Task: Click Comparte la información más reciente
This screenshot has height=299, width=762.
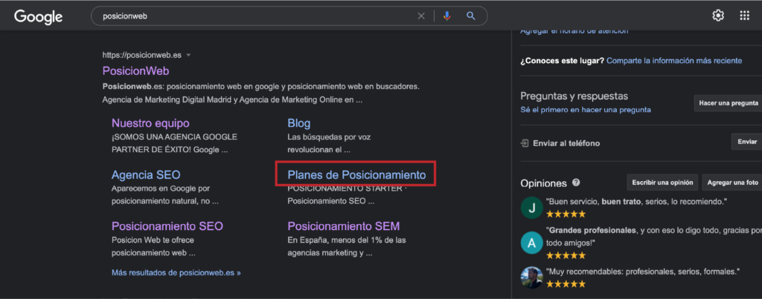Action: pyautogui.click(x=674, y=61)
